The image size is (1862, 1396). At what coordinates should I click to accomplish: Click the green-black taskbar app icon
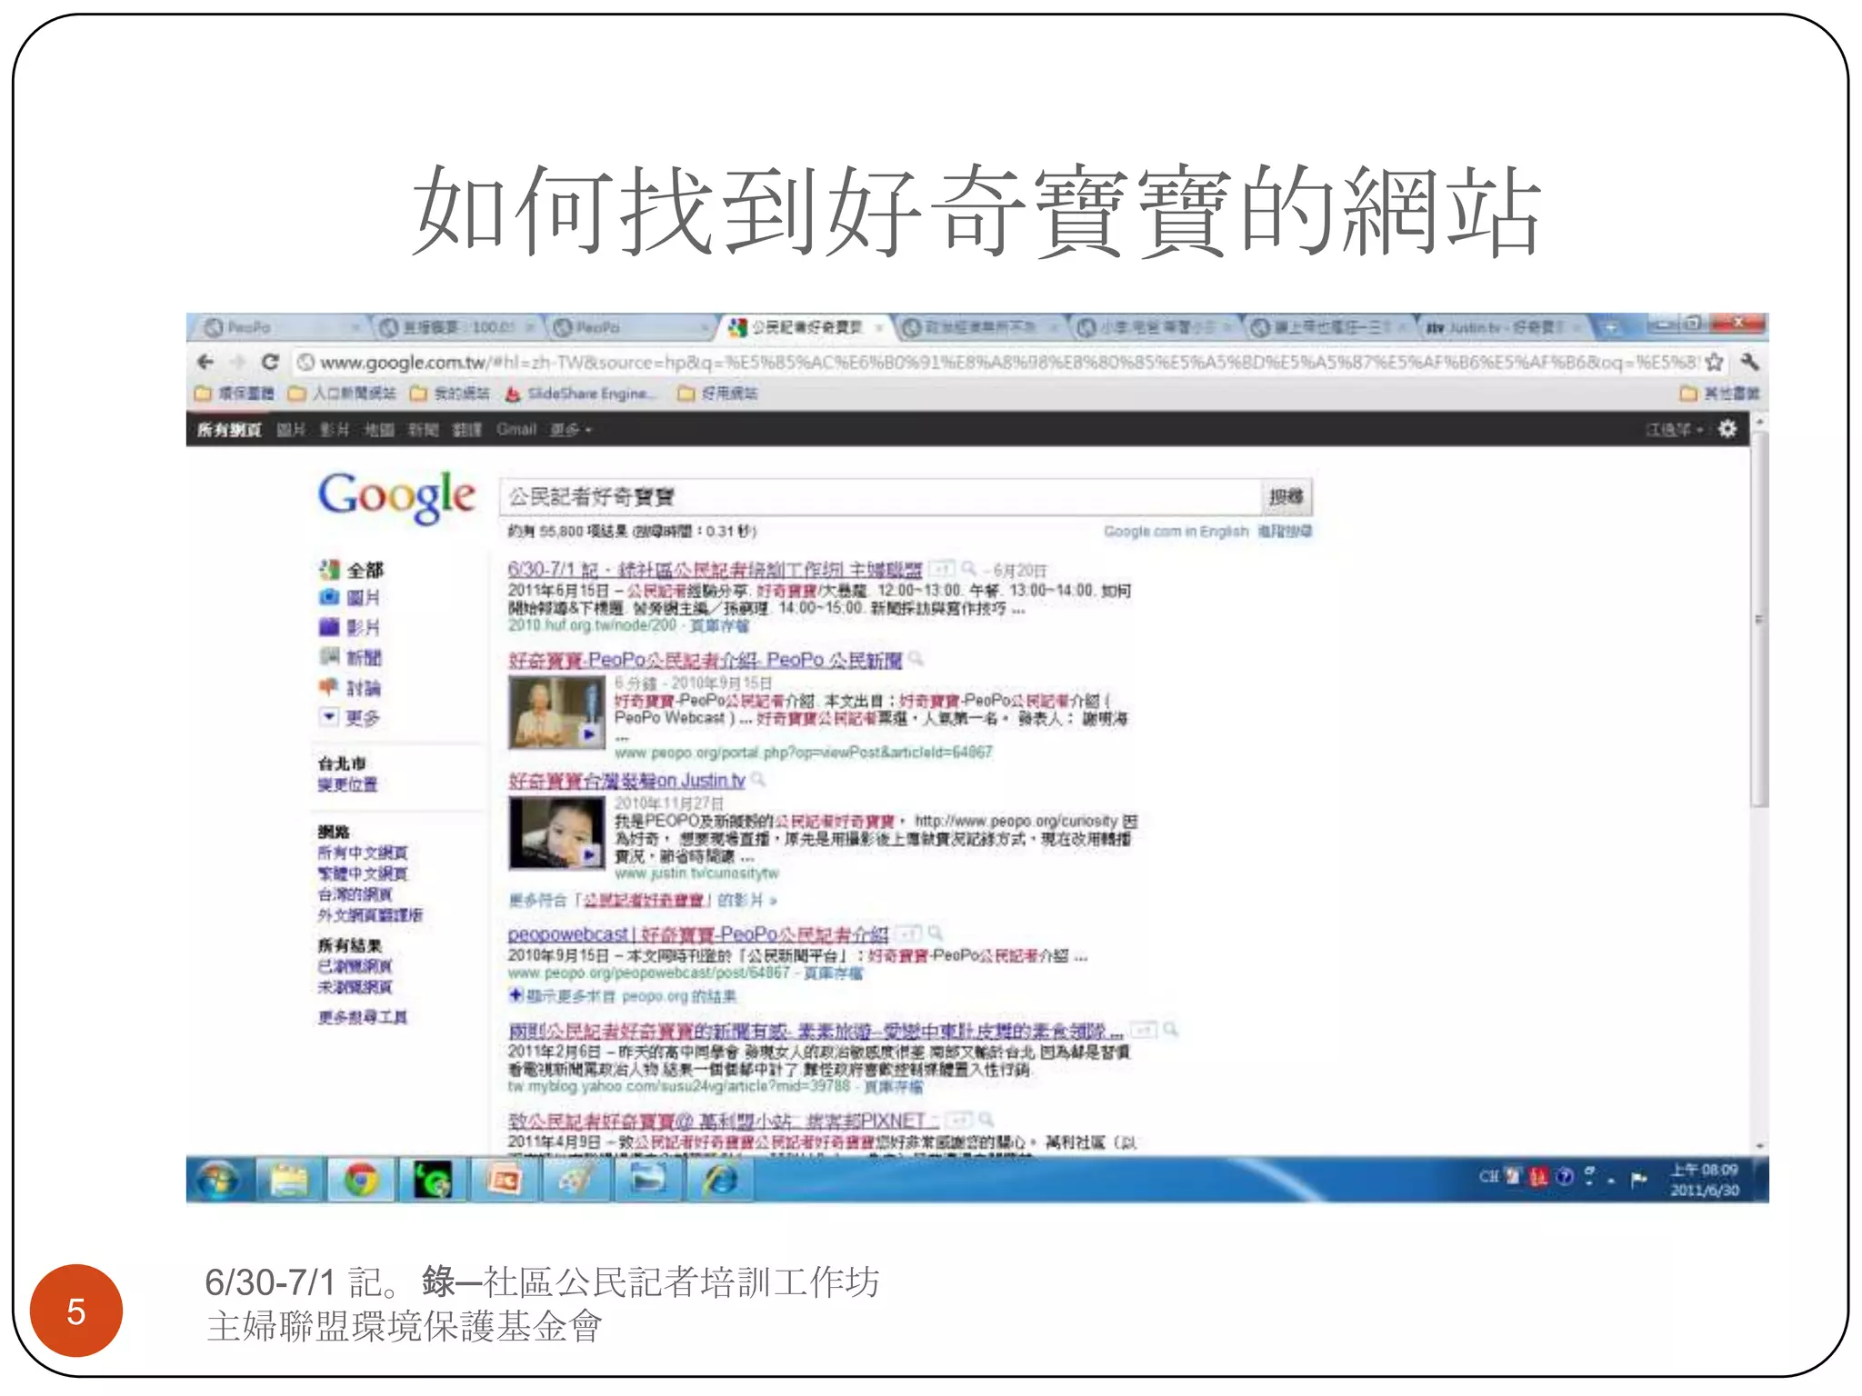coord(433,1180)
